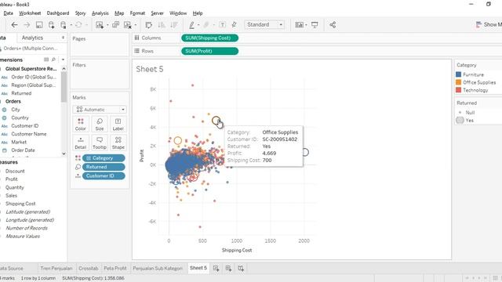Click view-as-list icon in Dimensions header
This screenshot has height=282, width=502.
[46, 60]
